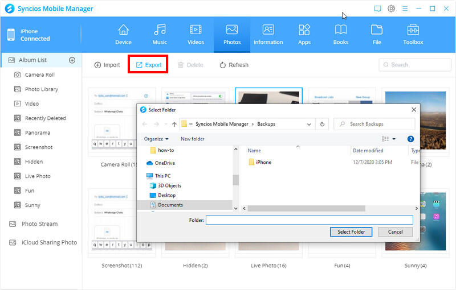The image size is (456, 290).
Task: Click the feedback message icon in title bar
Action: 377,9
